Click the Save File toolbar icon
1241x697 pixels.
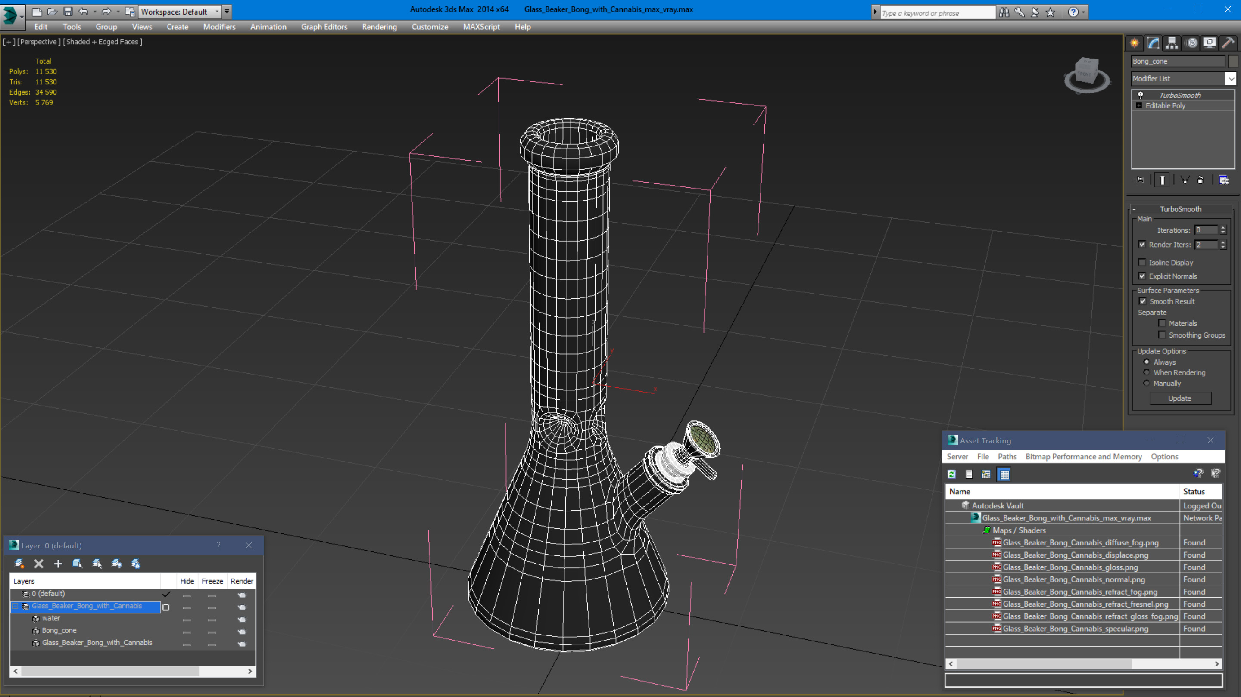coord(68,12)
